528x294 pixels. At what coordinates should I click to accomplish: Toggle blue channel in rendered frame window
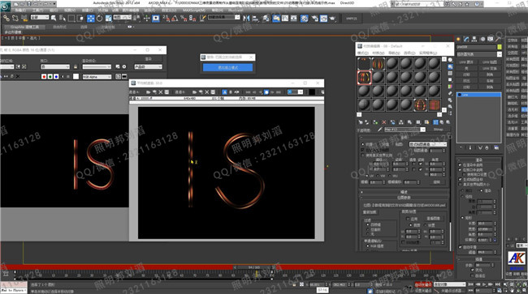pos(56,76)
